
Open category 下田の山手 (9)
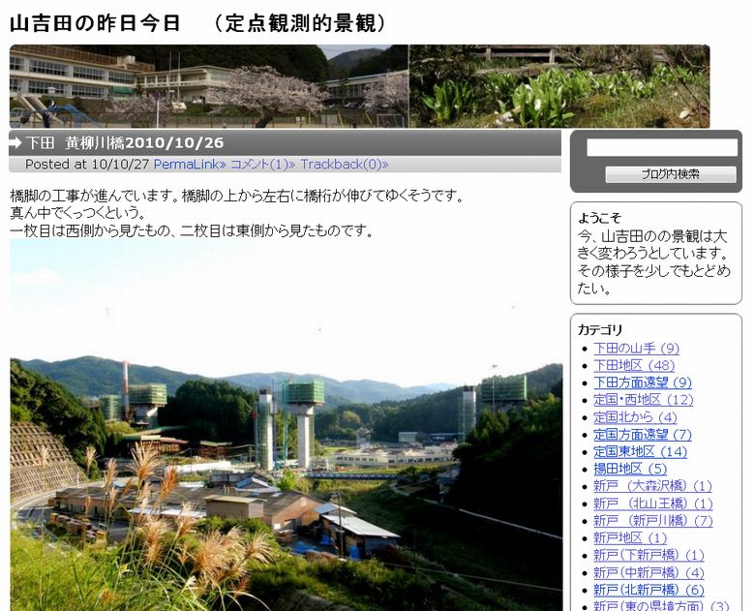(636, 349)
